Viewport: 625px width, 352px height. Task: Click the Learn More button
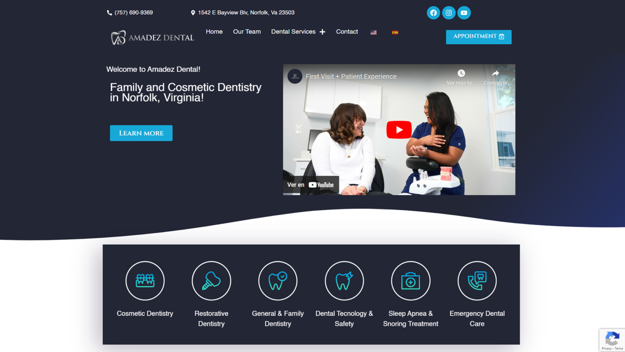(141, 133)
